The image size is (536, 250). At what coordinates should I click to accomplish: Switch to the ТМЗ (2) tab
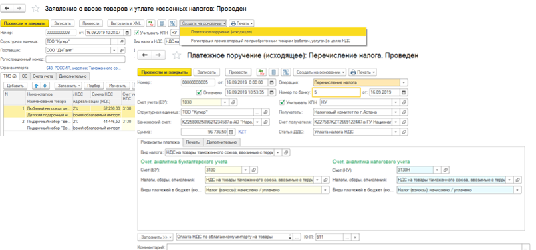pos(10,76)
